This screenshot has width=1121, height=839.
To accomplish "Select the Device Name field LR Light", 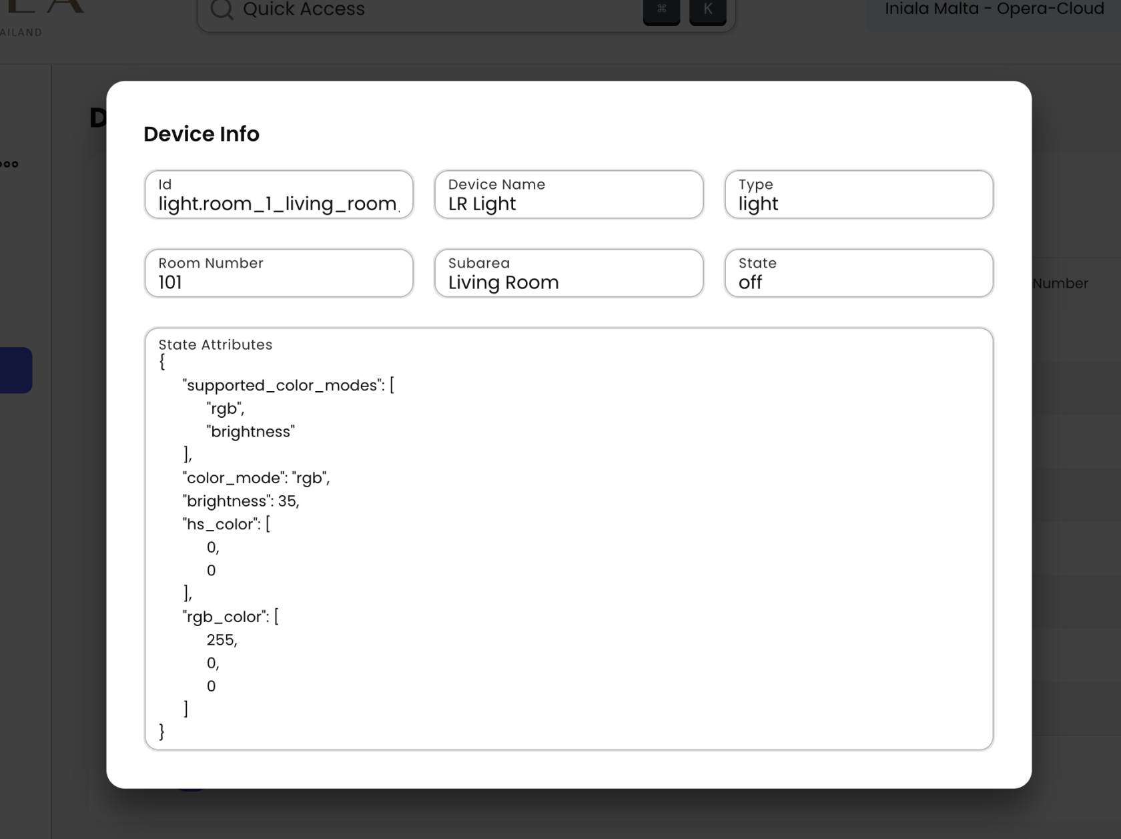I will (569, 195).
